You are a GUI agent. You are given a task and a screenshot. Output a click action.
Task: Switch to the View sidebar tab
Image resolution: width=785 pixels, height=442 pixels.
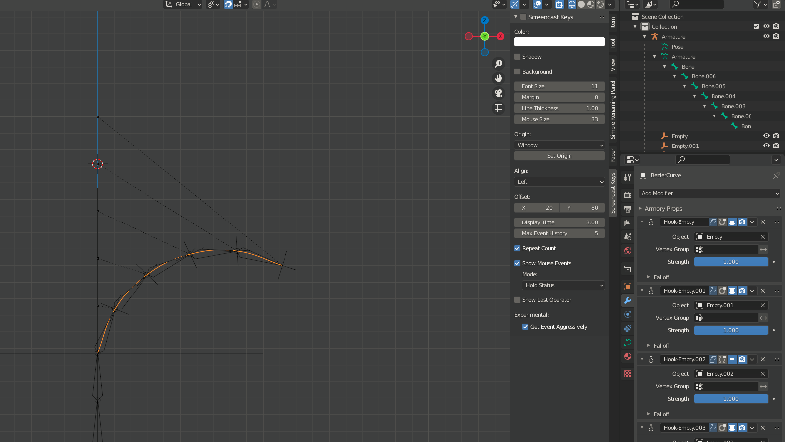click(613, 65)
